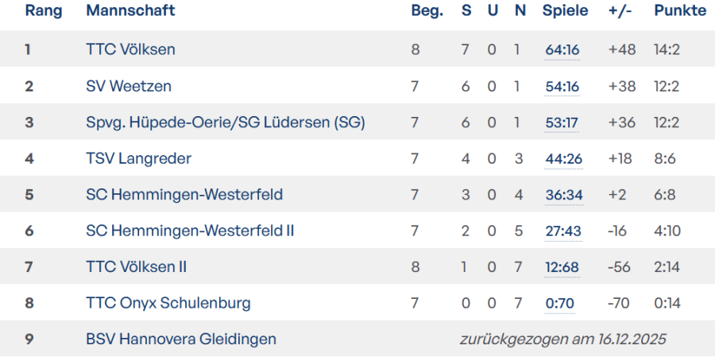Open SC Hemmingen-Westerfeld II team link
Screen dimensions: 715x357
[190, 231]
